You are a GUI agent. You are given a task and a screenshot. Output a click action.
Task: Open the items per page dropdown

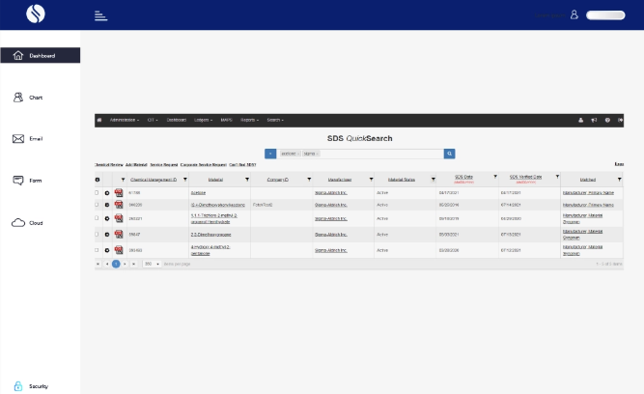pyautogui.click(x=152, y=264)
